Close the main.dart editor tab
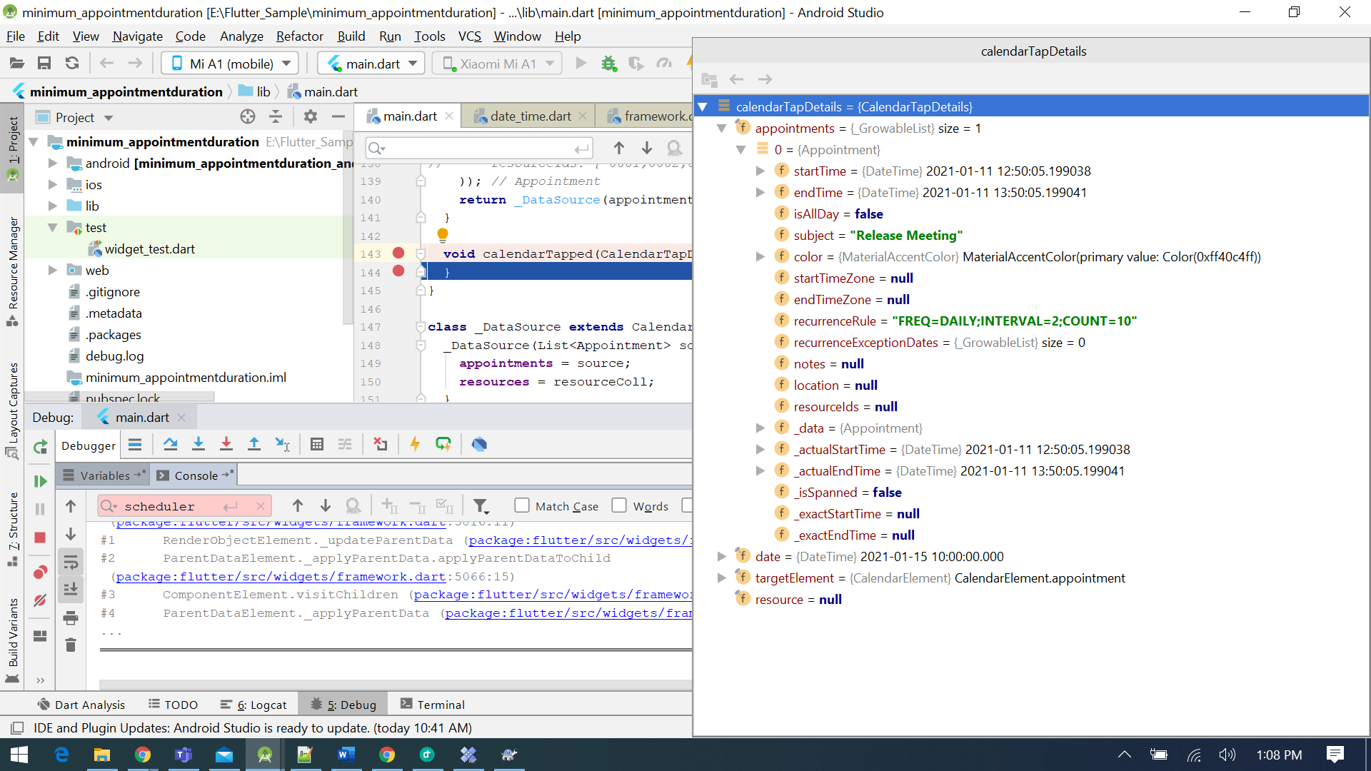The width and height of the screenshot is (1371, 771). (x=449, y=116)
